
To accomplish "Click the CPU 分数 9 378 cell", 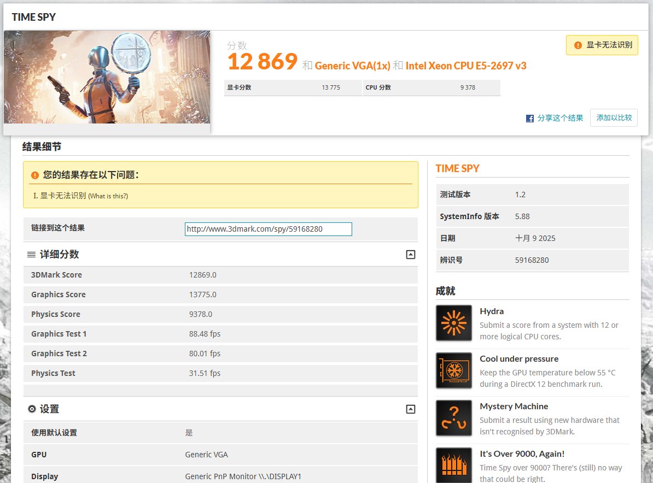I will [432, 87].
